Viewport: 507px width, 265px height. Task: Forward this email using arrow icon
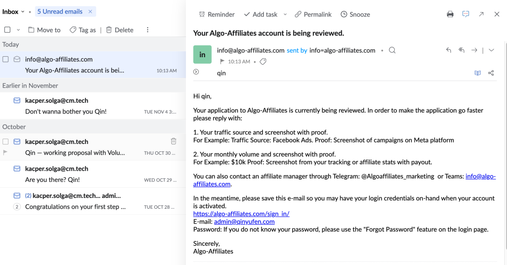pyautogui.click(x=474, y=50)
